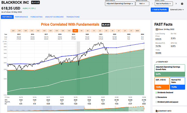
Task: Select the 5Y time range
Action: pos(107,31)
